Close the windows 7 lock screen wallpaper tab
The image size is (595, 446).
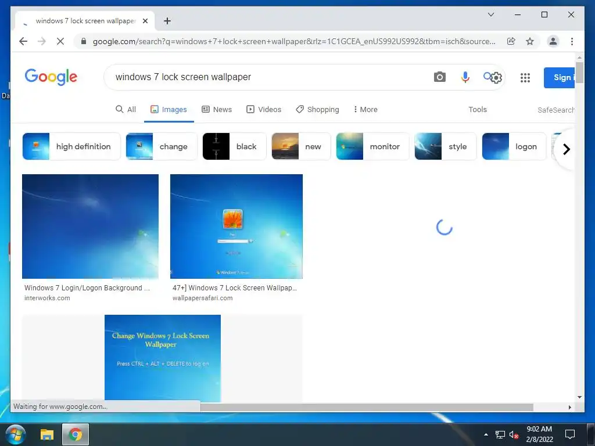145,21
